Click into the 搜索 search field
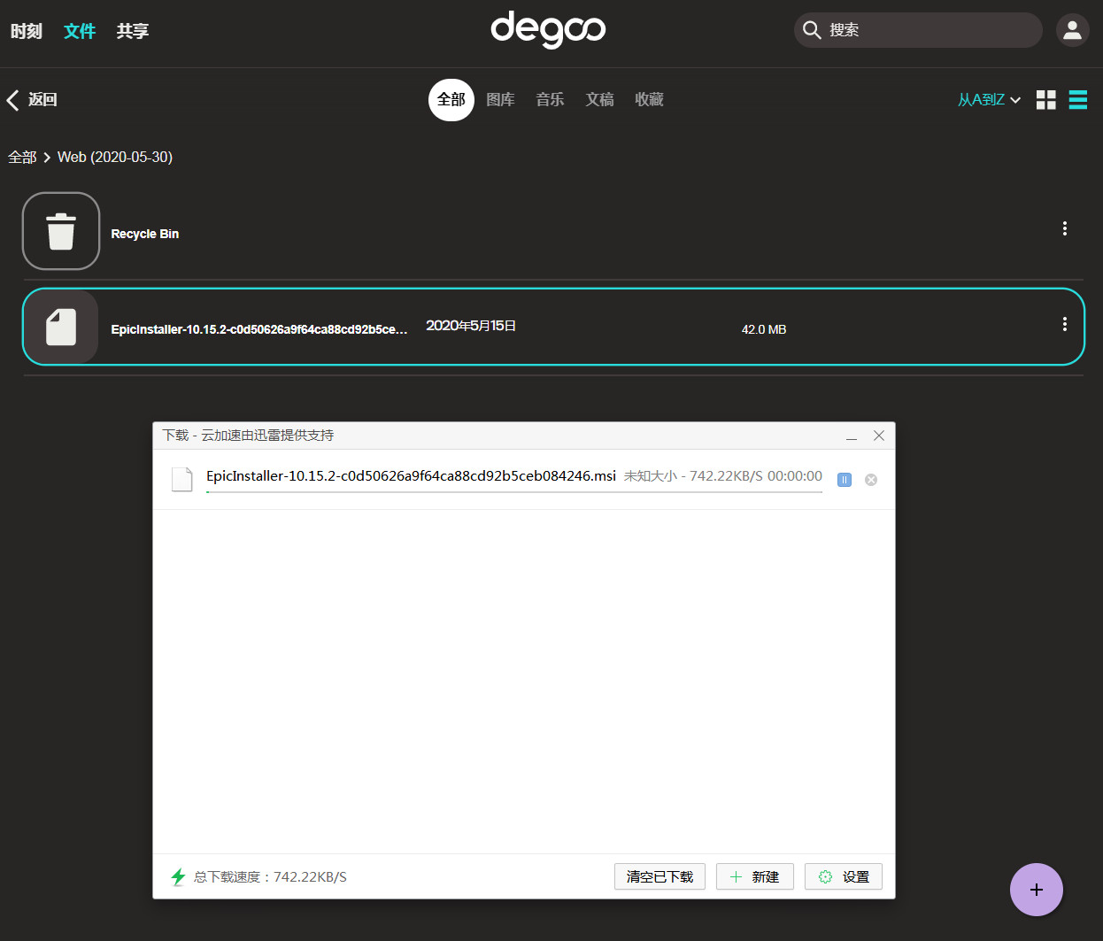 [x=918, y=30]
